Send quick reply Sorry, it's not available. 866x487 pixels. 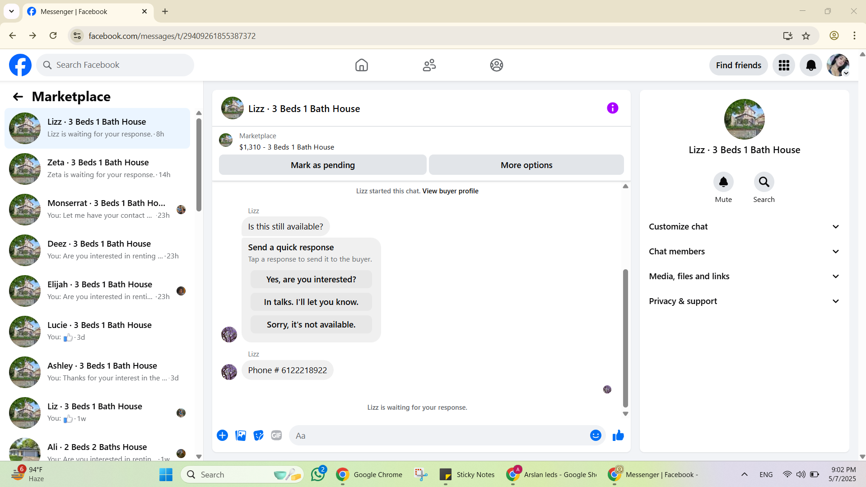click(311, 324)
